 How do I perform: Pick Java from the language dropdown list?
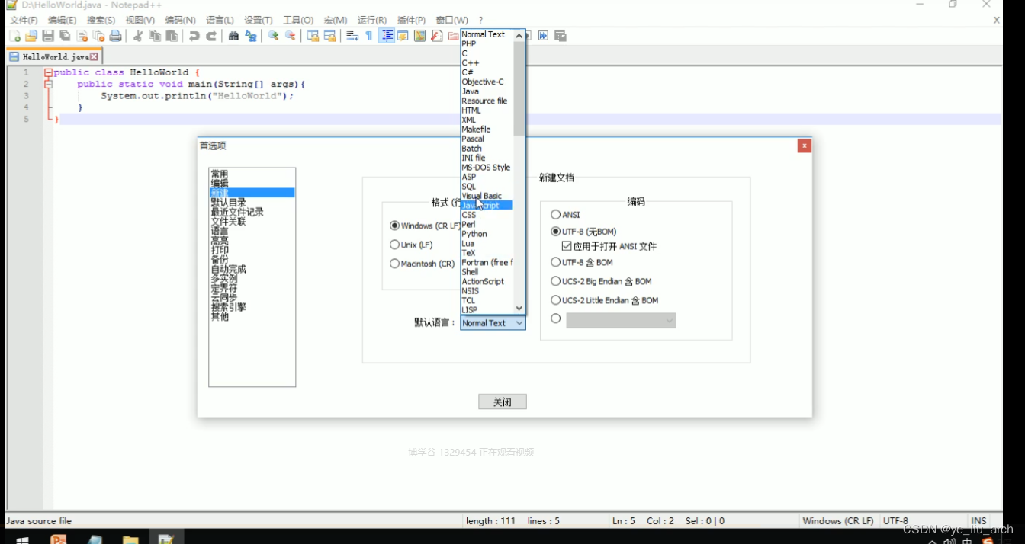(487, 91)
